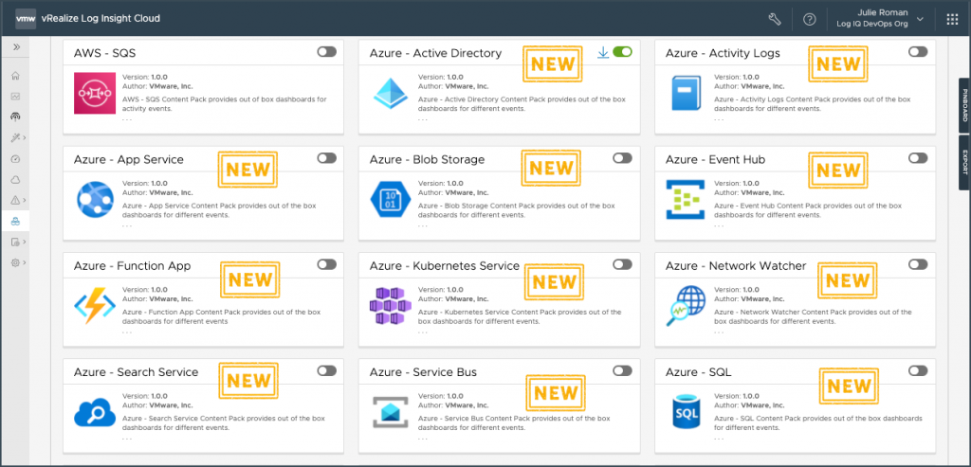Open the wrench tools icon in header
The image size is (971, 467).
click(775, 19)
